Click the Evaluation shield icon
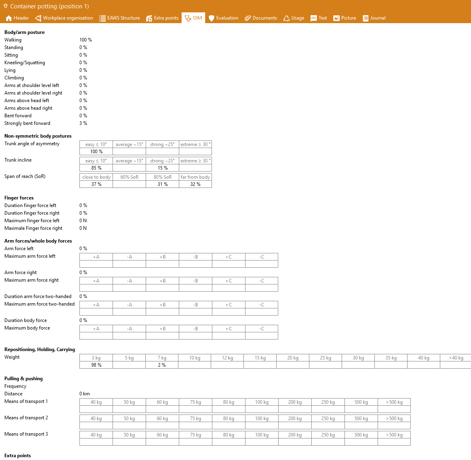 point(212,18)
